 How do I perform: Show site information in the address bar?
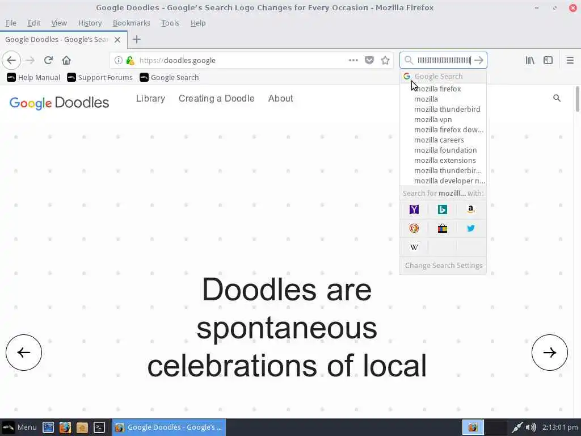click(x=118, y=60)
